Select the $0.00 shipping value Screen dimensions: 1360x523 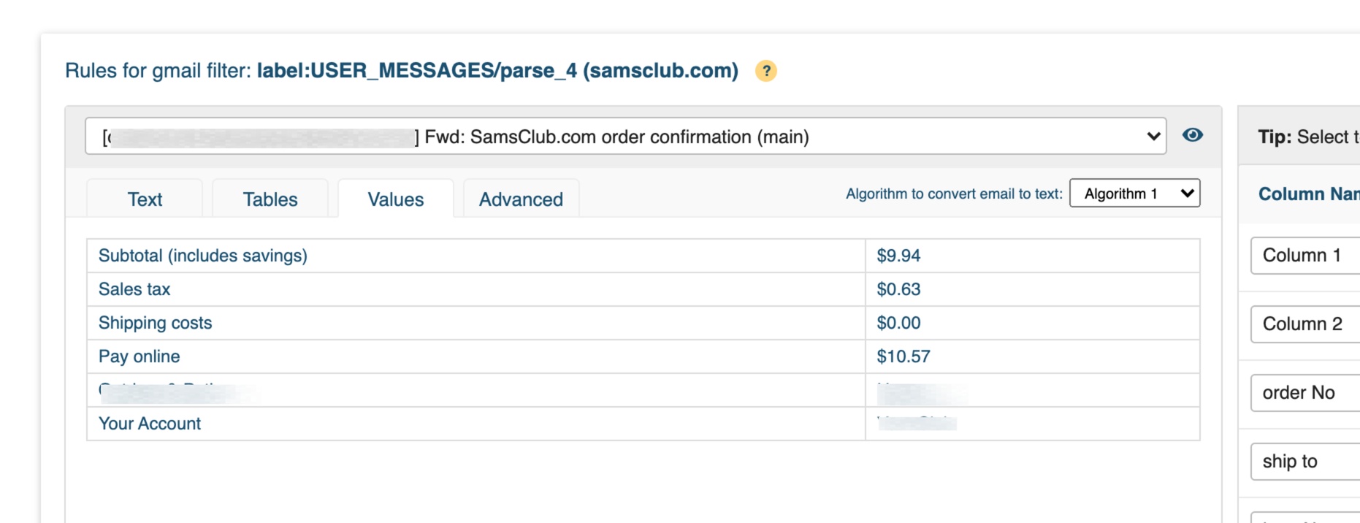pyautogui.click(x=898, y=323)
